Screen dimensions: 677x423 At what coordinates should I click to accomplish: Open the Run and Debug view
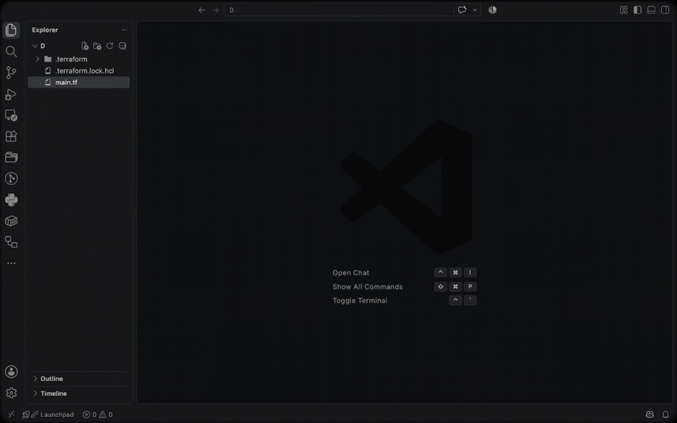click(11, 94)
